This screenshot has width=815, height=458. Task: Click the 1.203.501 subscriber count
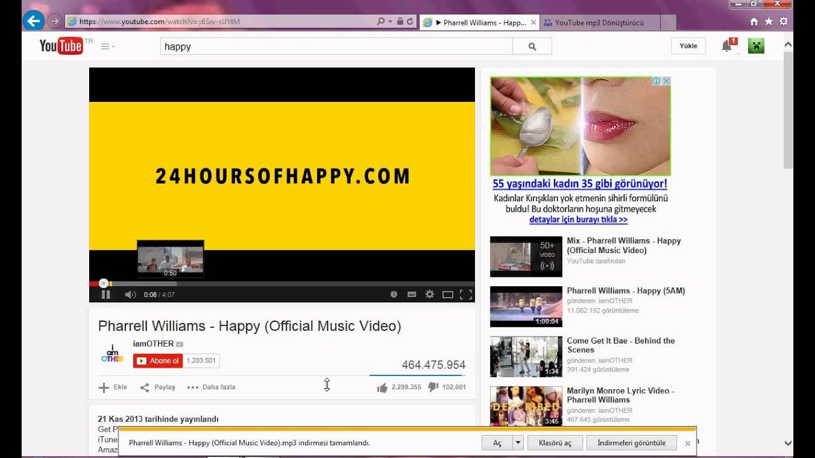click(201, 361)
